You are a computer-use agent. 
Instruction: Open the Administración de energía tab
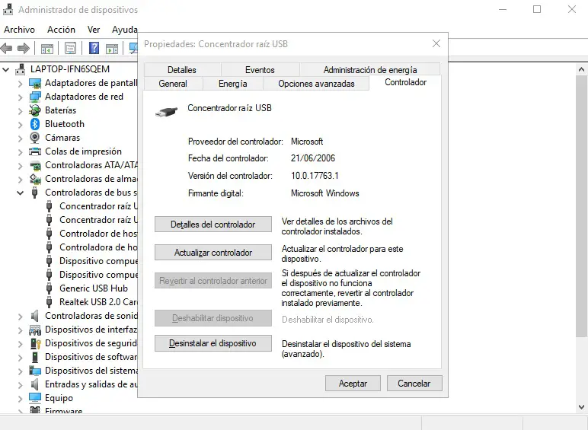coord(369,70)
